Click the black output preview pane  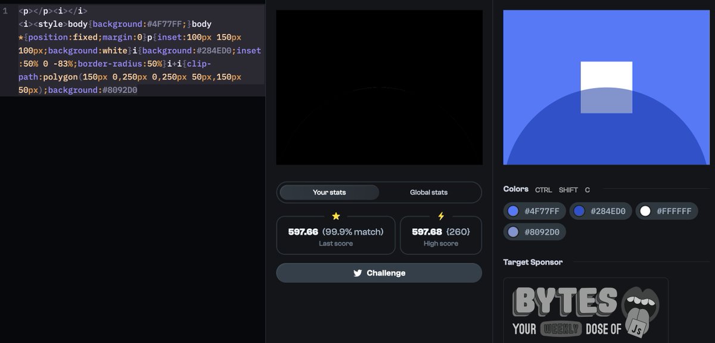tap(379, 87)
